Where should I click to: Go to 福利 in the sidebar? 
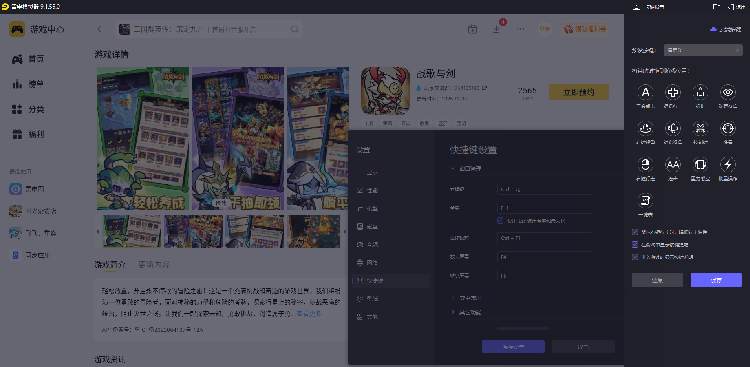tap(28, 134)
